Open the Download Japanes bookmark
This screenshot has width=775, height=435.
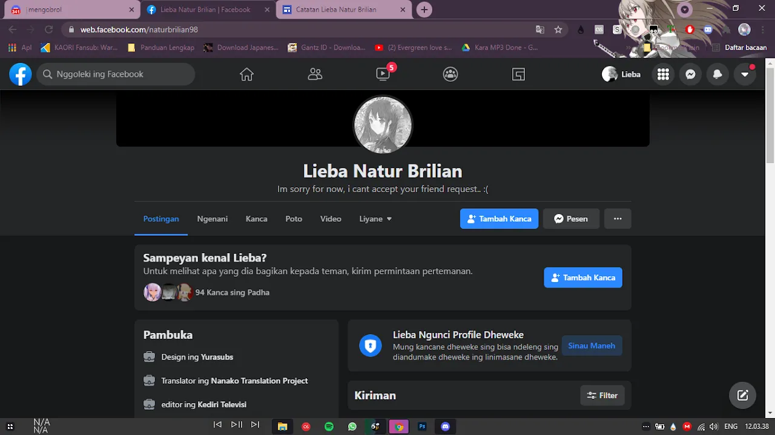click(x=241, y=47)
